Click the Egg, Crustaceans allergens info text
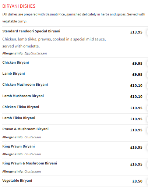The image size is (148, 188). click(36, 53)
